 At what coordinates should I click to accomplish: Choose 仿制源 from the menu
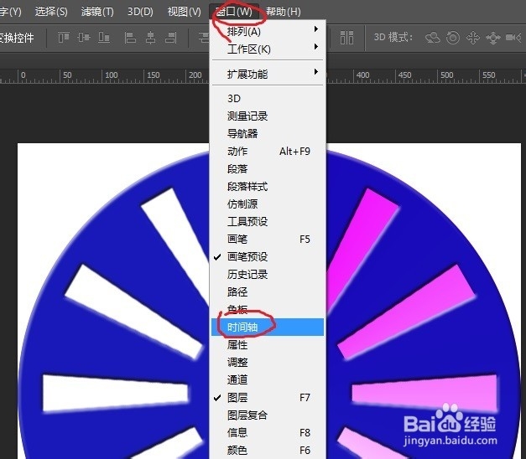click(x=268, y=204)
